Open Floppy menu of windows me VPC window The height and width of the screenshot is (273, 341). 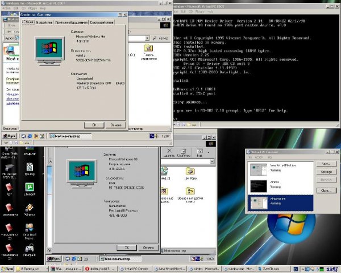32,9
